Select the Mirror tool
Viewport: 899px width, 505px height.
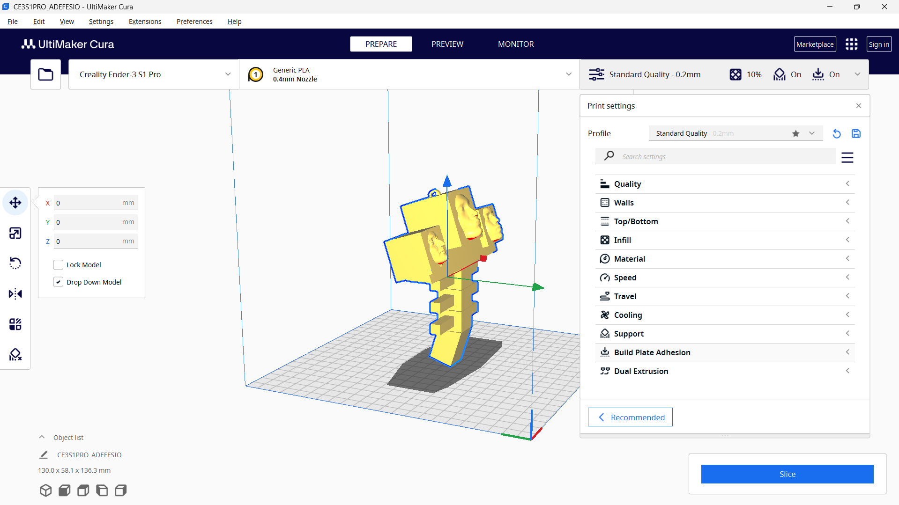click(15, 294)
